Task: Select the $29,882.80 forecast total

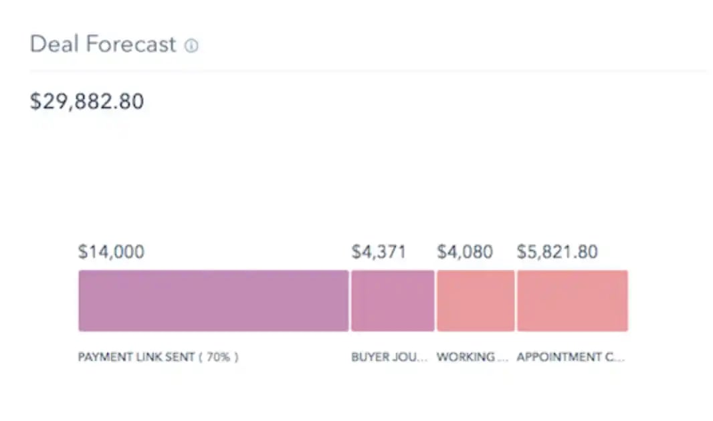Action: pos(87,102)
